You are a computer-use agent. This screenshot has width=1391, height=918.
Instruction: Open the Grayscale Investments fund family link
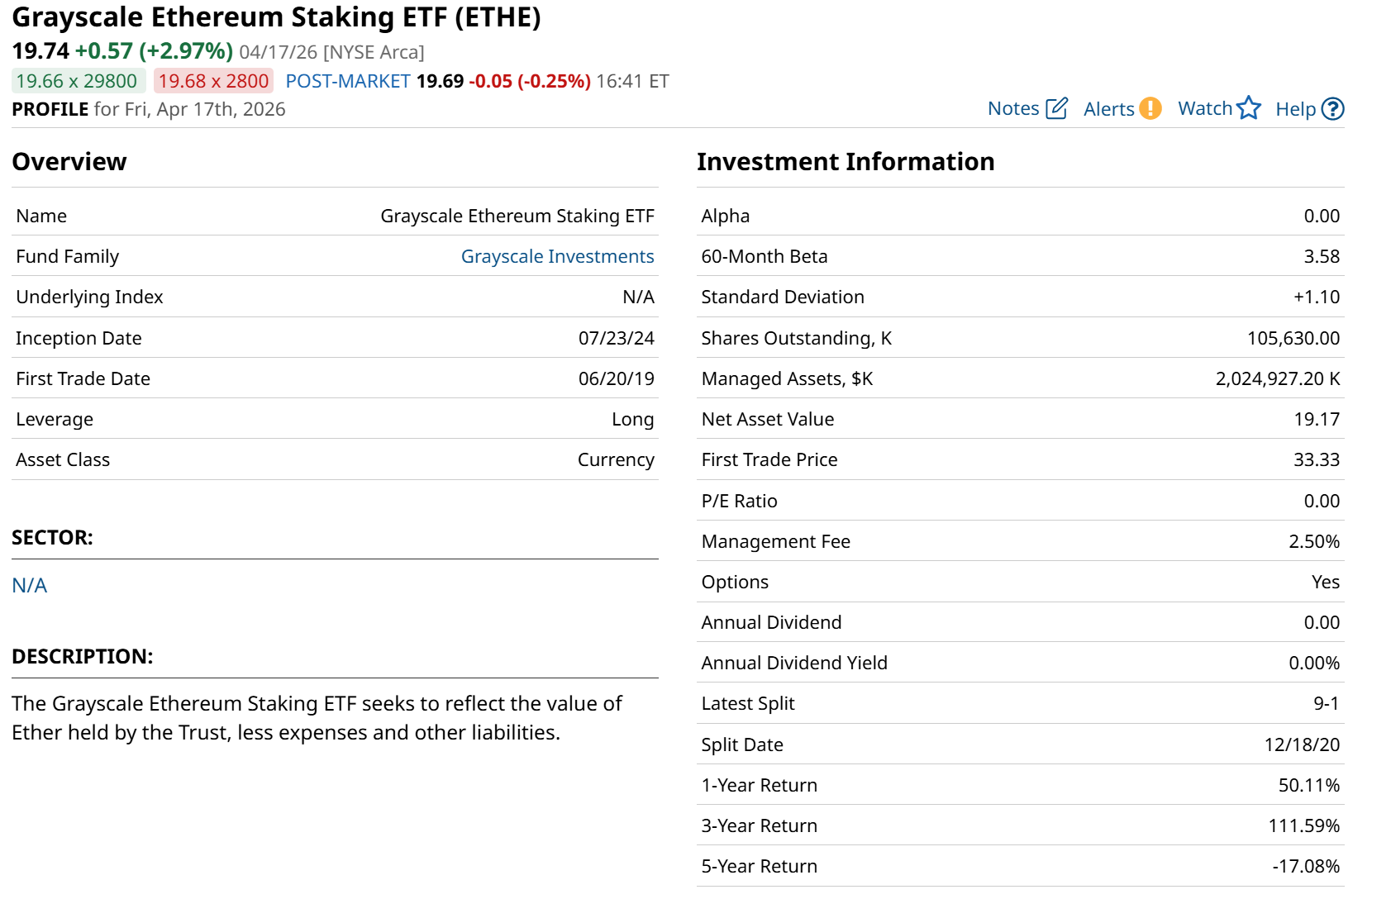pyautogui.click(x=557, y=257)
